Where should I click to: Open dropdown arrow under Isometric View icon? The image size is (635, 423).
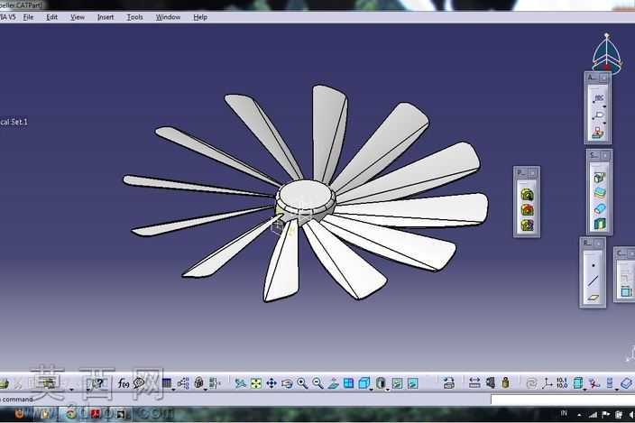coord(371,390)
